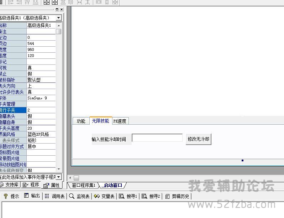Switch to the 支持库 panel tab

click(10, 185)
